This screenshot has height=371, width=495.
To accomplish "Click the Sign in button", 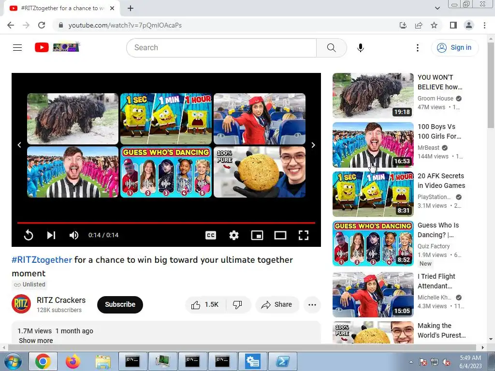I will 454,48.
